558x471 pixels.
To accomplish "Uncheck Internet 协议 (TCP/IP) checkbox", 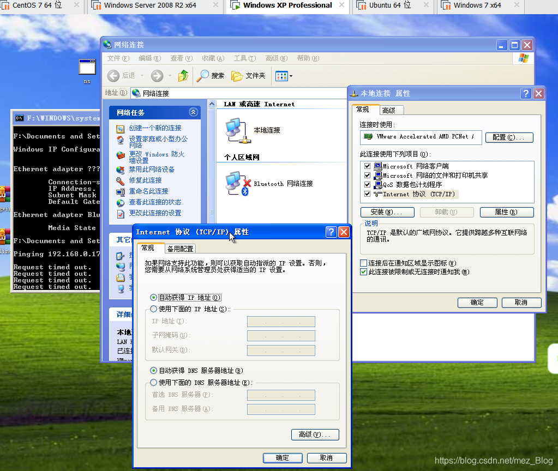I will pyautogui.click(x=367, y=194).
